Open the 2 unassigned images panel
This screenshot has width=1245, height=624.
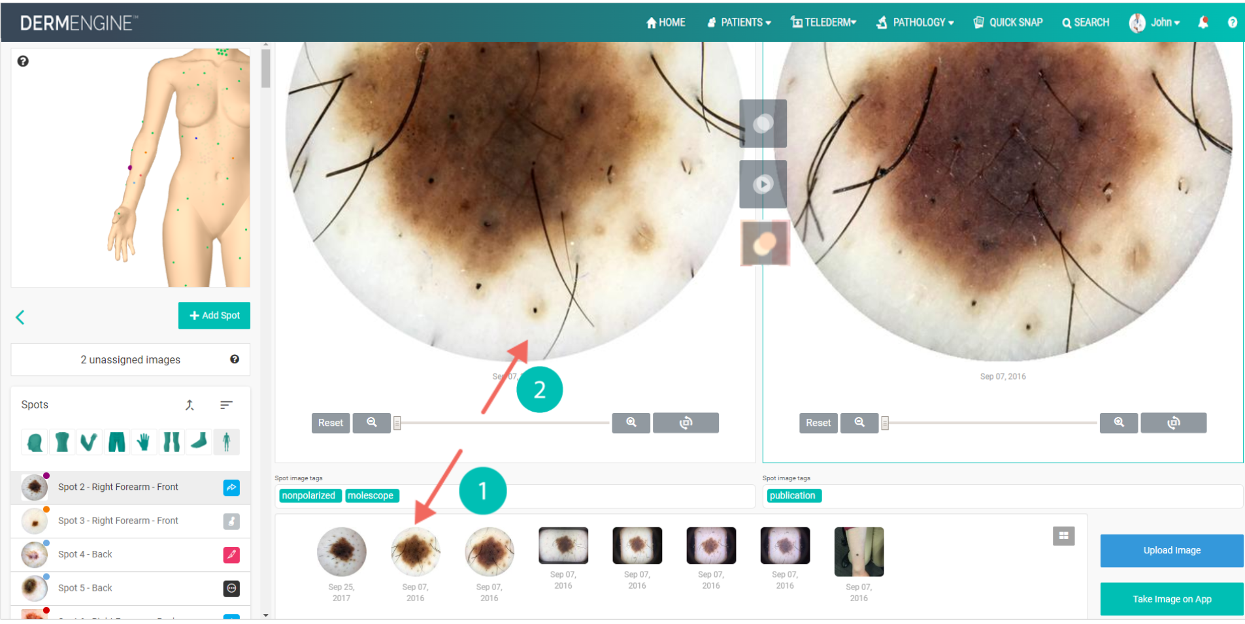[x=131, y=359]
